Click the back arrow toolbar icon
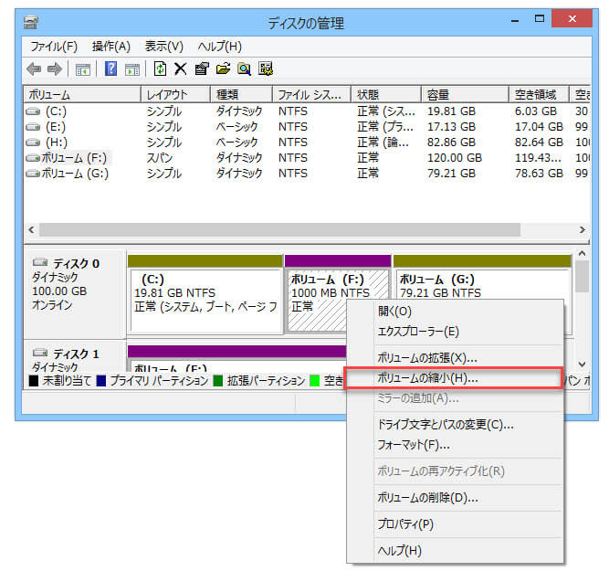 pos(34,69)
